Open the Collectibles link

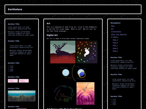[x=116, y=31]
